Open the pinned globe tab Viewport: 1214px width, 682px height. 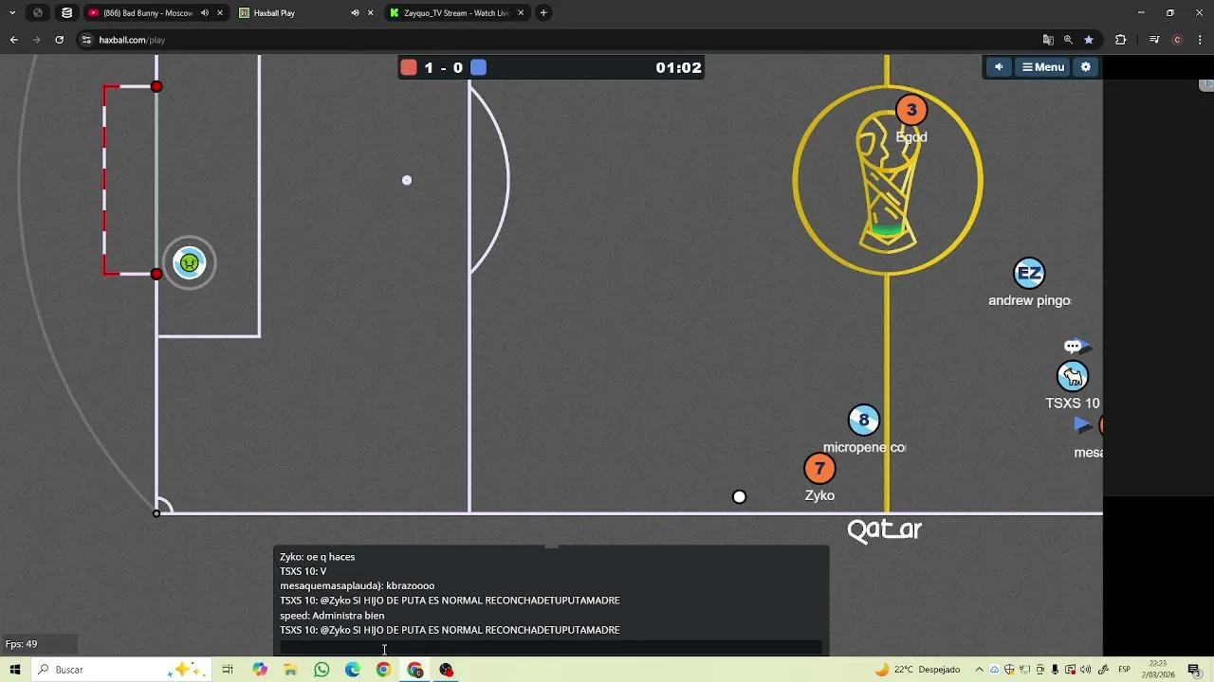click(38, 13)
